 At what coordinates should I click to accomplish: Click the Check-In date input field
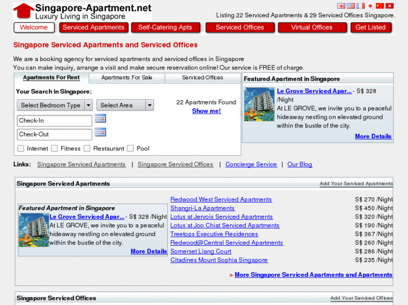54,121
